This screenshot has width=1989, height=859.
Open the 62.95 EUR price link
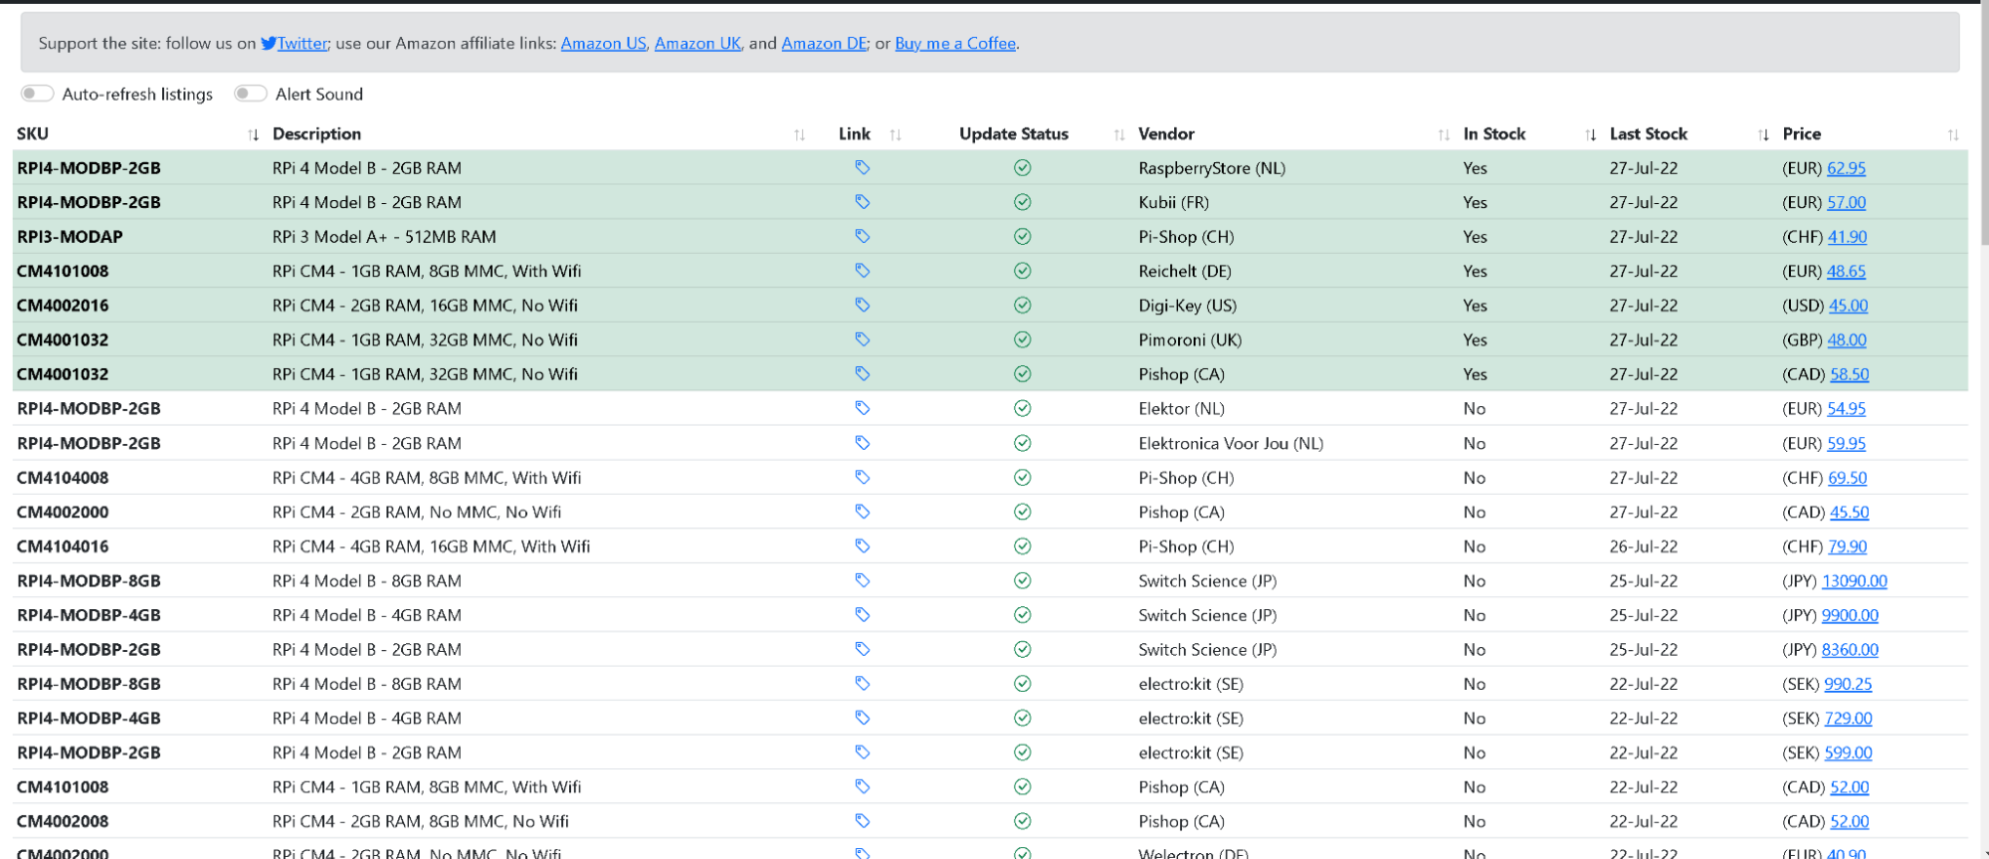[x=1846, y=168]
